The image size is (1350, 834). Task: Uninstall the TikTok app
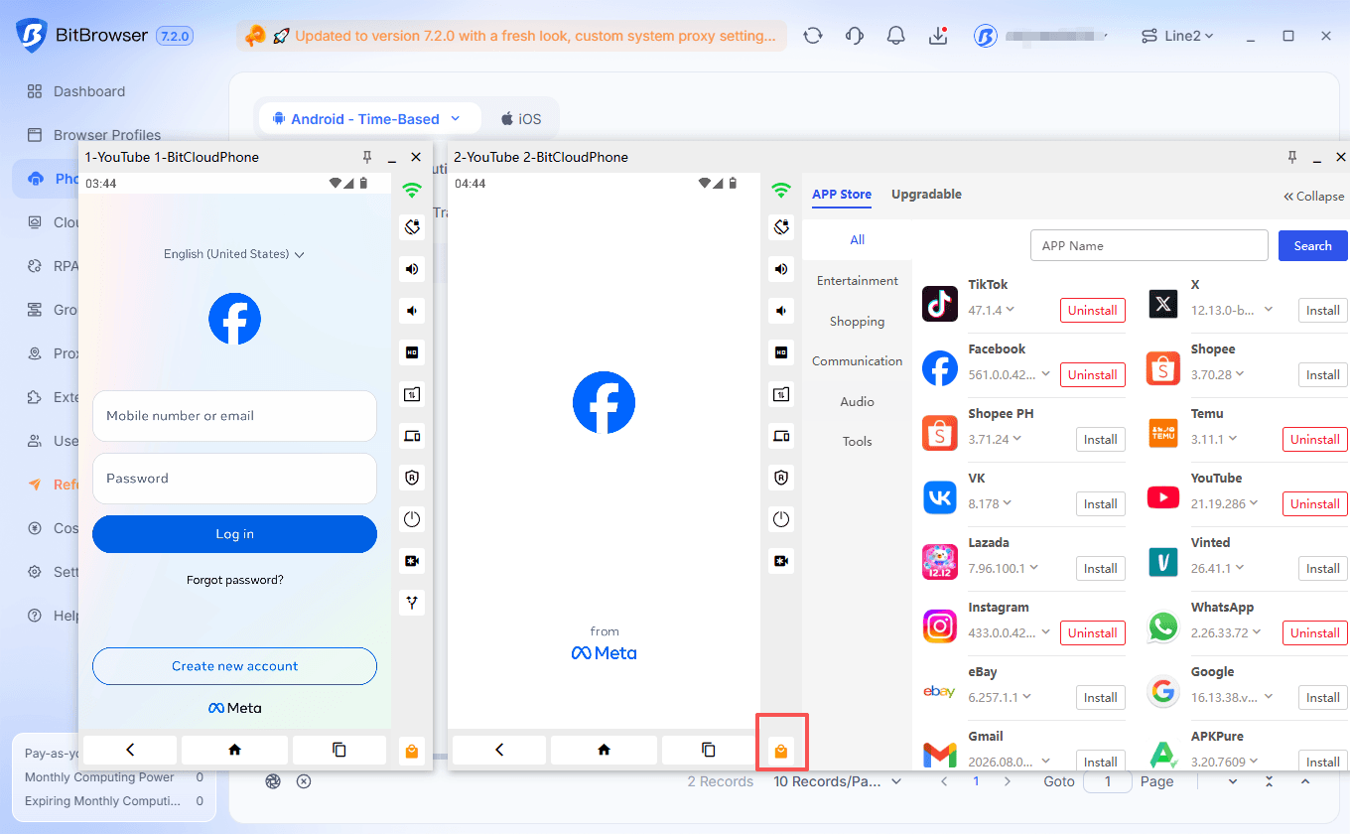pyautogui.click(x=1093, y=311)
